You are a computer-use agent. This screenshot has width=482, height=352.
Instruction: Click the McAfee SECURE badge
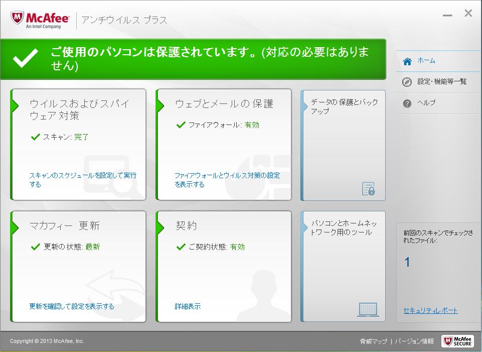[457, 341]
